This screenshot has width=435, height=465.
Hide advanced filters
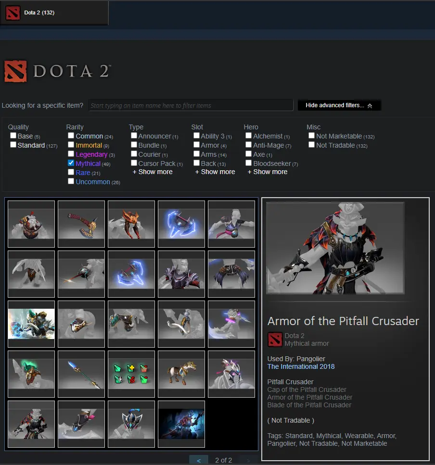pos(339,105)
